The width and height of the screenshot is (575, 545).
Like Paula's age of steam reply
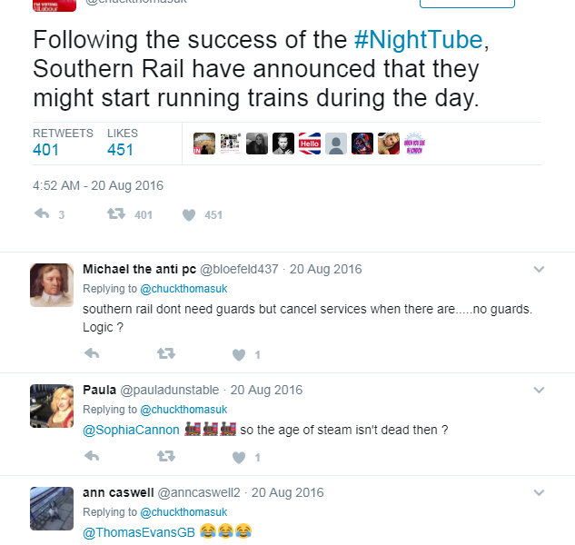coord(240,456)
